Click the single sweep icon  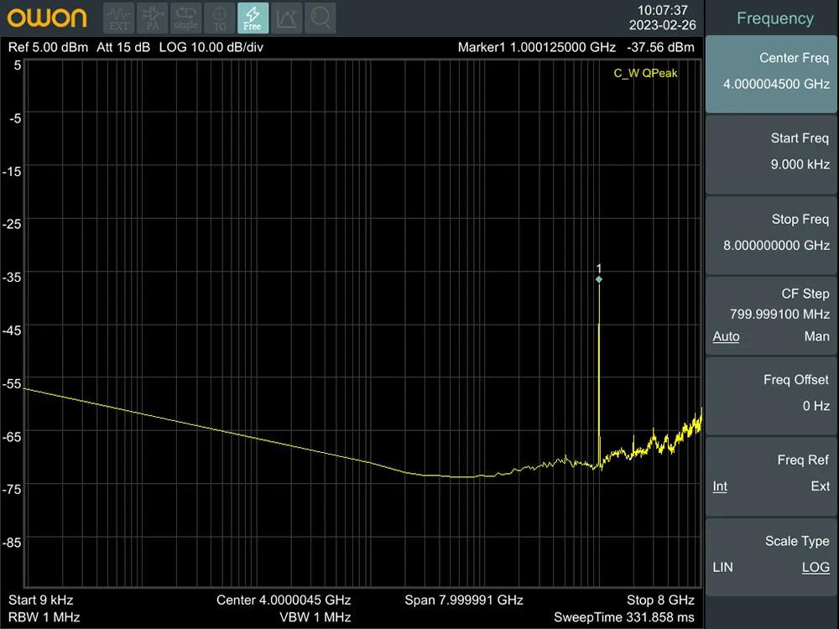pyautogui.click(x=186, y=18)
